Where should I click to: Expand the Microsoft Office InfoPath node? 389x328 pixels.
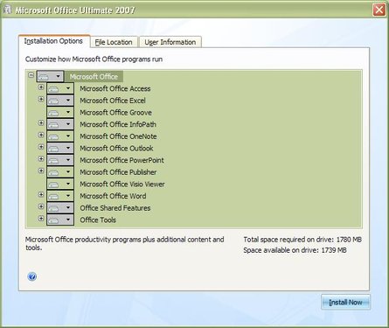point(41,123)
